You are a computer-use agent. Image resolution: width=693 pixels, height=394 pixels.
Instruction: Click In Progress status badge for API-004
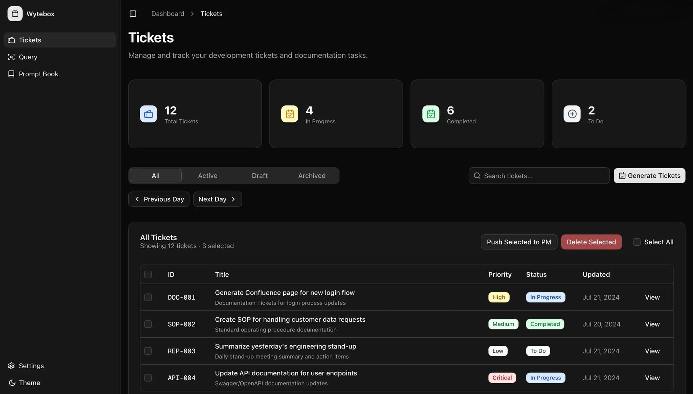click(545, 377)
